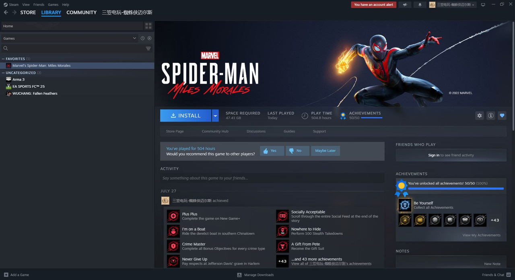
Task: Click the activity status input box
Action: point(272,178)
